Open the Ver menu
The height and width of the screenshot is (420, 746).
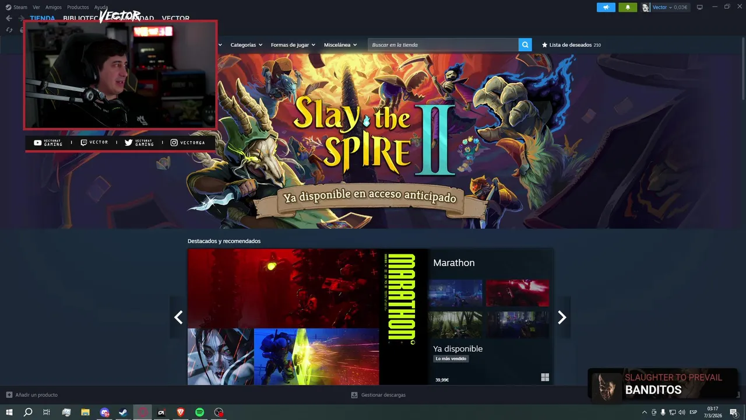click(36, 7)
